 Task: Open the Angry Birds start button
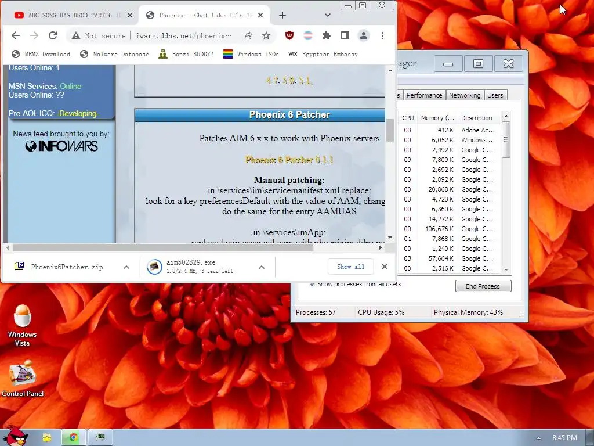tap(15, 436)
